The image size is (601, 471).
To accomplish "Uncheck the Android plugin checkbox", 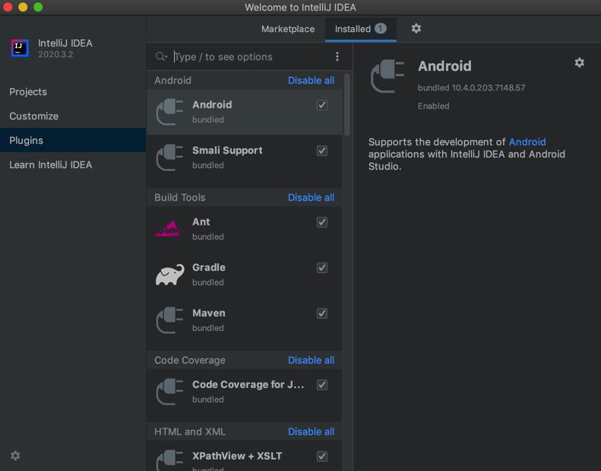I will tap(322, 105).
